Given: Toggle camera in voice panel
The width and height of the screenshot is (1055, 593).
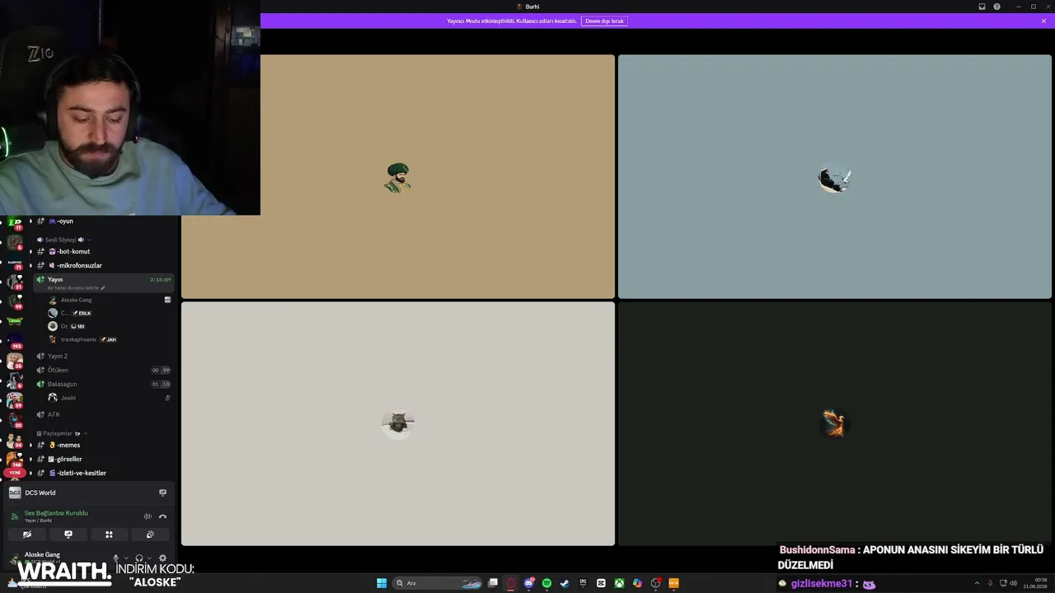Looking at the screenshot, I should [27, 535].
